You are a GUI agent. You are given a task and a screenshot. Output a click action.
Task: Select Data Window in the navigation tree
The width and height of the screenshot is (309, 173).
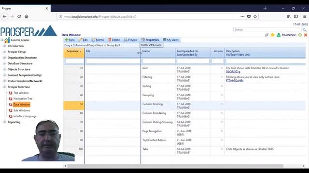pyautogui.click(x=22, y=105)
